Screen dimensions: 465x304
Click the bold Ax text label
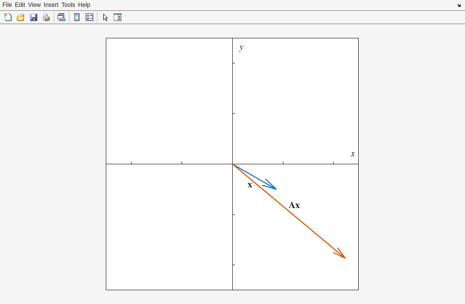click(x=294, y=205)
